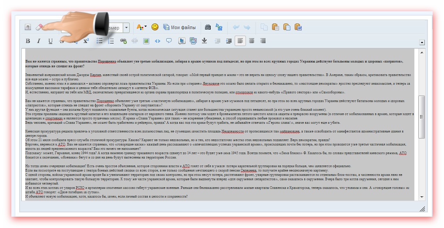
Task: Click the paragraph starting 'Киевская прокуратура решила'
Action: (214, 133)
